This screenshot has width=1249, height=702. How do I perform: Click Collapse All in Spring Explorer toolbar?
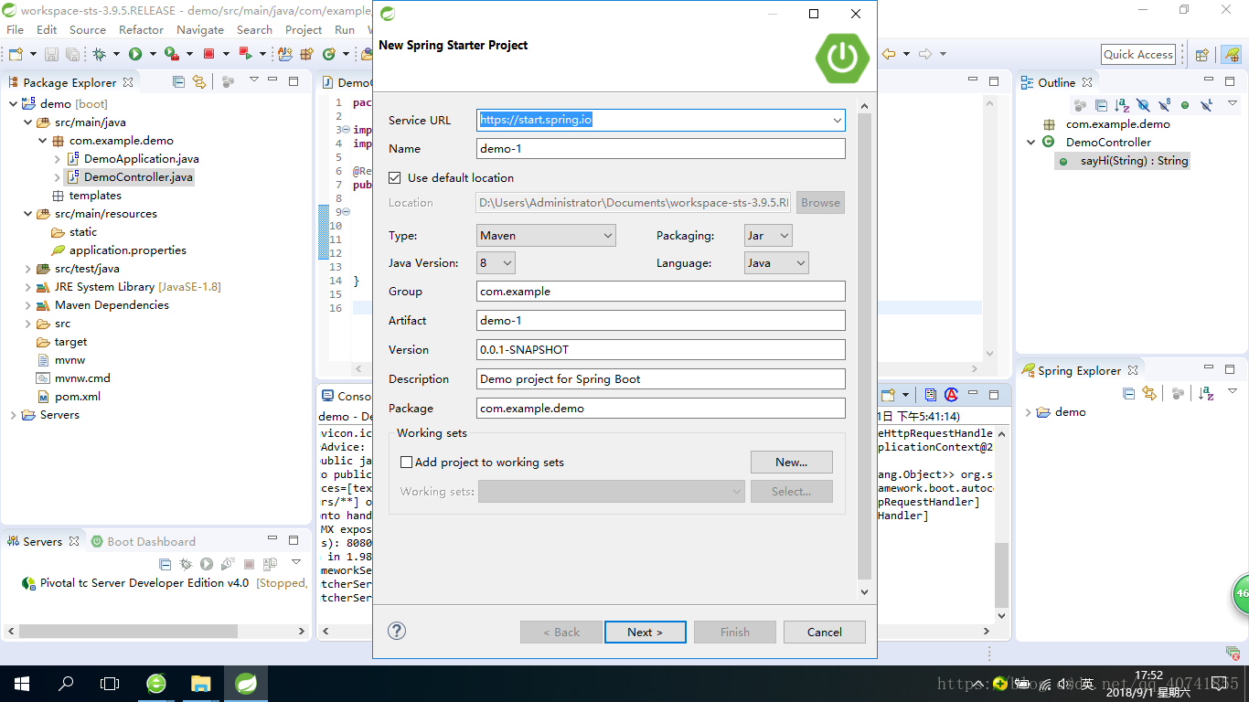[x=1128, y=393]
